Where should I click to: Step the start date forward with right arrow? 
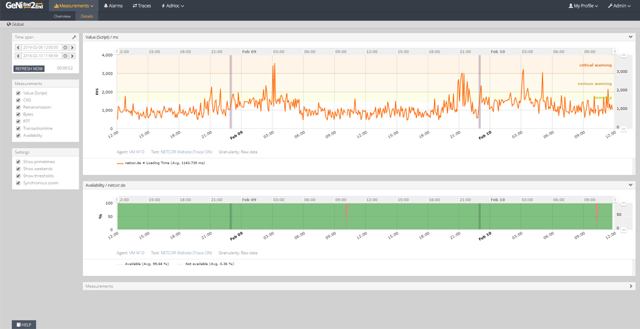tap(73, 47)
